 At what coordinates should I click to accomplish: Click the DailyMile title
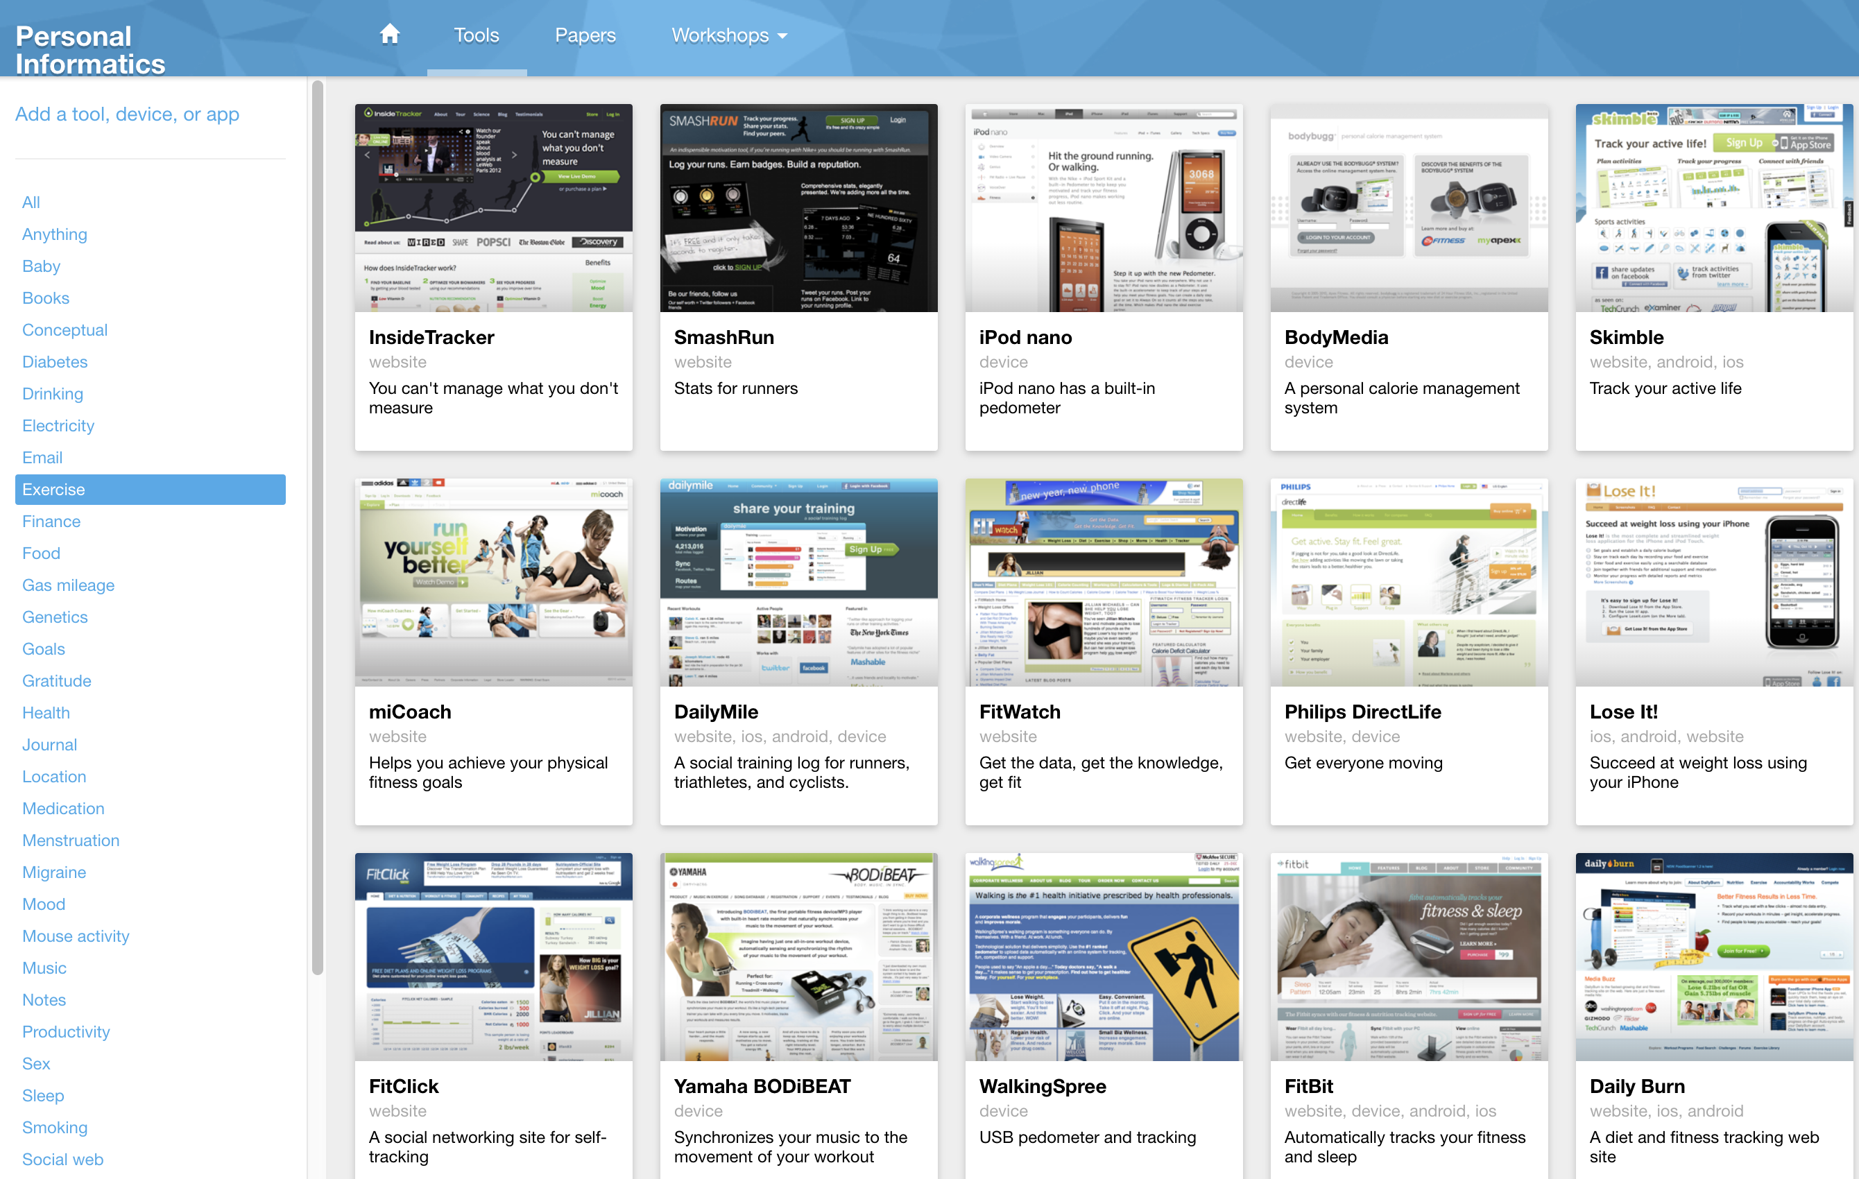click(x=717, y=712)
